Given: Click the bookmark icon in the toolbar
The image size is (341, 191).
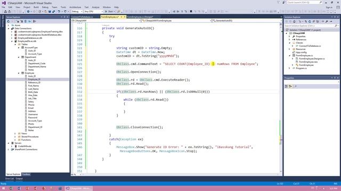Looking at the screenshot, I should point(191,12).
